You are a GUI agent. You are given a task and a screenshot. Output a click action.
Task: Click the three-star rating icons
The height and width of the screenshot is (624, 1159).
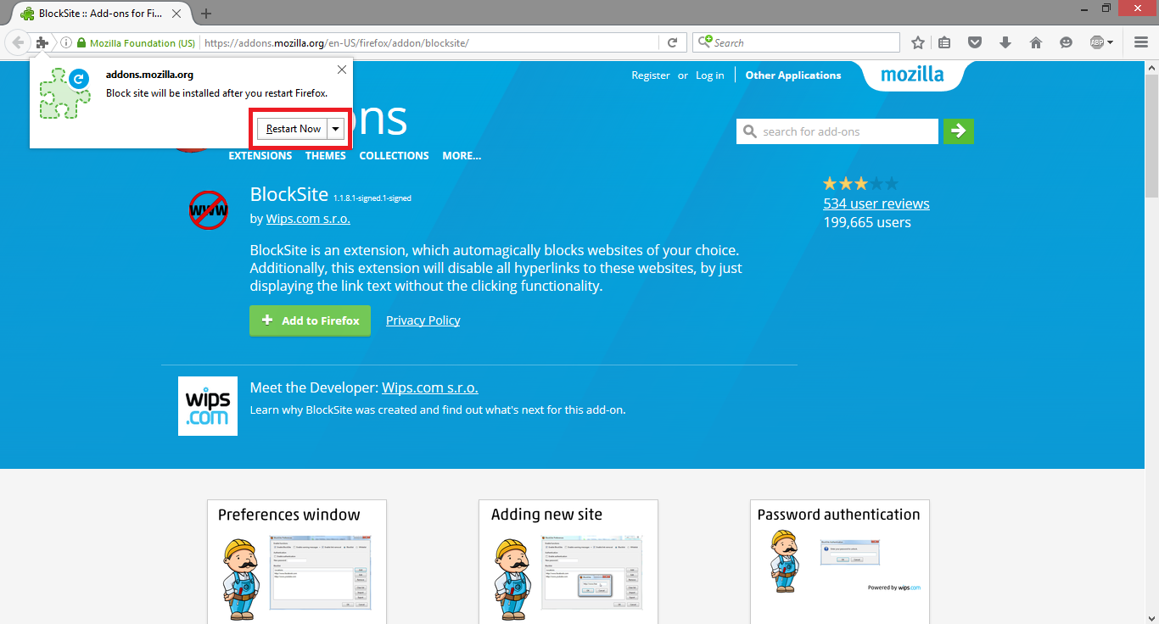[x=860, y=183]
